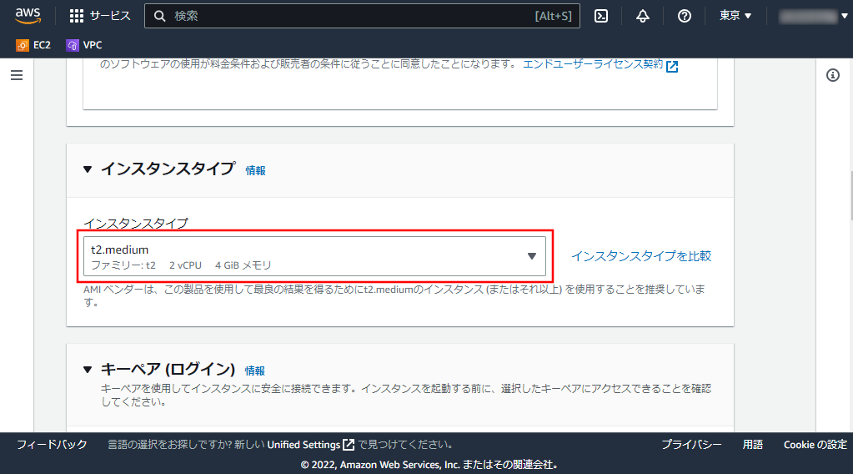Toggle the hamburger navigation menu
Viewport: 853px width, 474px height.
(17, 75)
